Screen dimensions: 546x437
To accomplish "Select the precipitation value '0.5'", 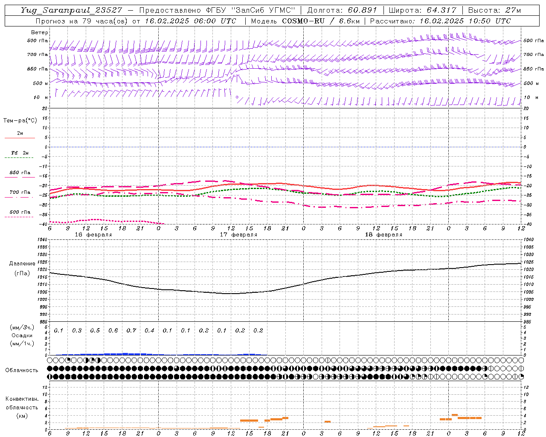I will point(95,331).
